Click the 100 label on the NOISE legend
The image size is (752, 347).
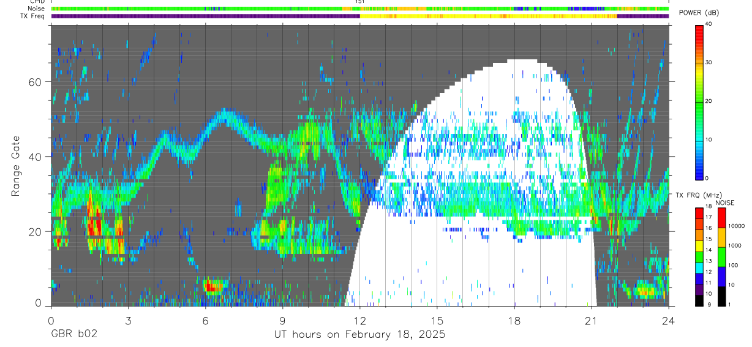pos(734,266)
